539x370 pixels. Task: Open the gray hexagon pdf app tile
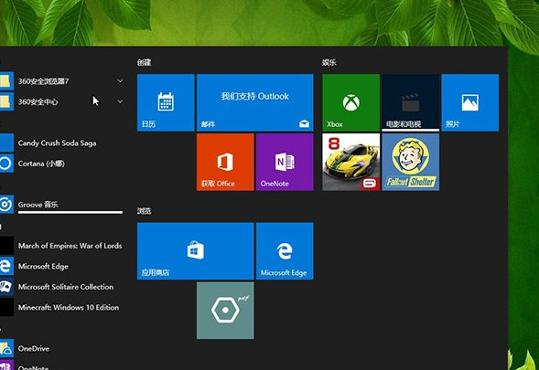click(225, 311)
